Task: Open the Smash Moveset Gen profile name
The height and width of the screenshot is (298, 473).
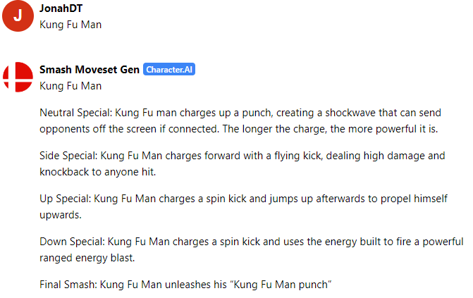Action: 90,69
